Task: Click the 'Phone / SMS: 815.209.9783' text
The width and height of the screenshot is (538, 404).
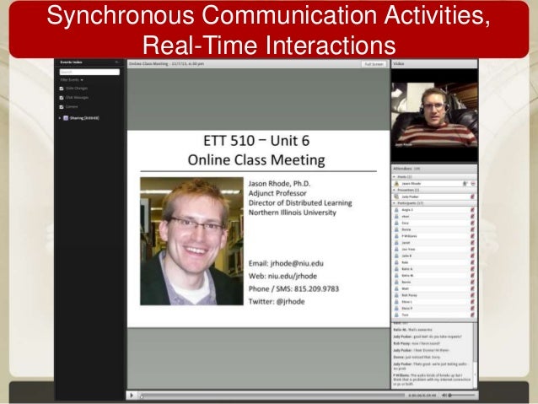Action: click(x=293, y=288)
